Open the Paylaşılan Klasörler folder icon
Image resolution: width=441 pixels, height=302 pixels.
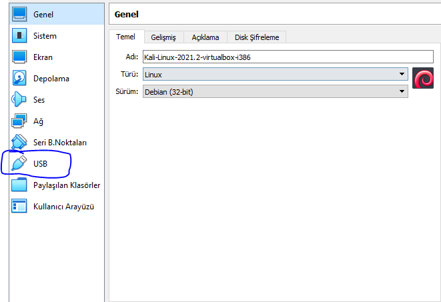coord(19,185)
